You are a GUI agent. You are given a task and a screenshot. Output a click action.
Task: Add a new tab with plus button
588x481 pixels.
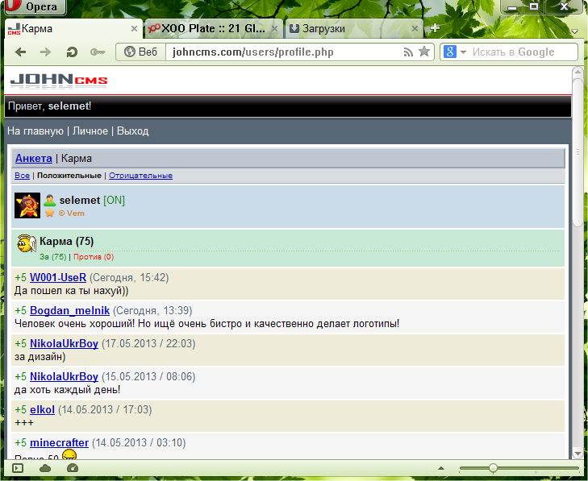[435, 28]
